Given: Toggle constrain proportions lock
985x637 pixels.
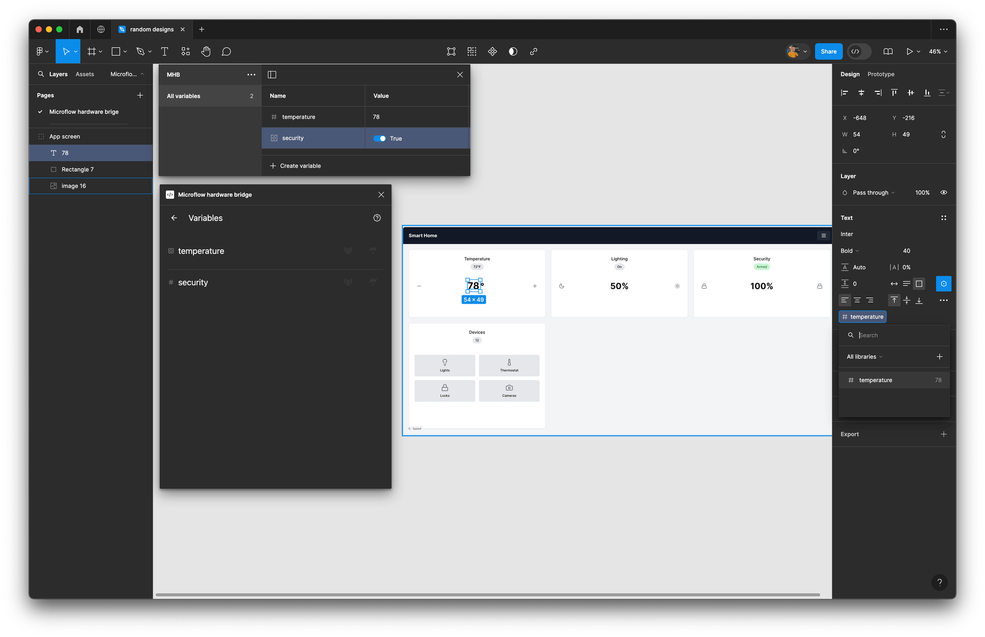Looking at the screenshot, I should pos(943,134).
